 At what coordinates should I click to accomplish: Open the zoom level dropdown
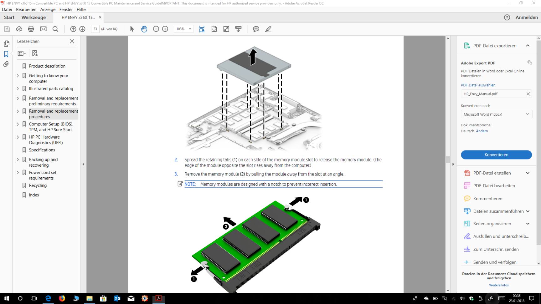coord(190,29)
